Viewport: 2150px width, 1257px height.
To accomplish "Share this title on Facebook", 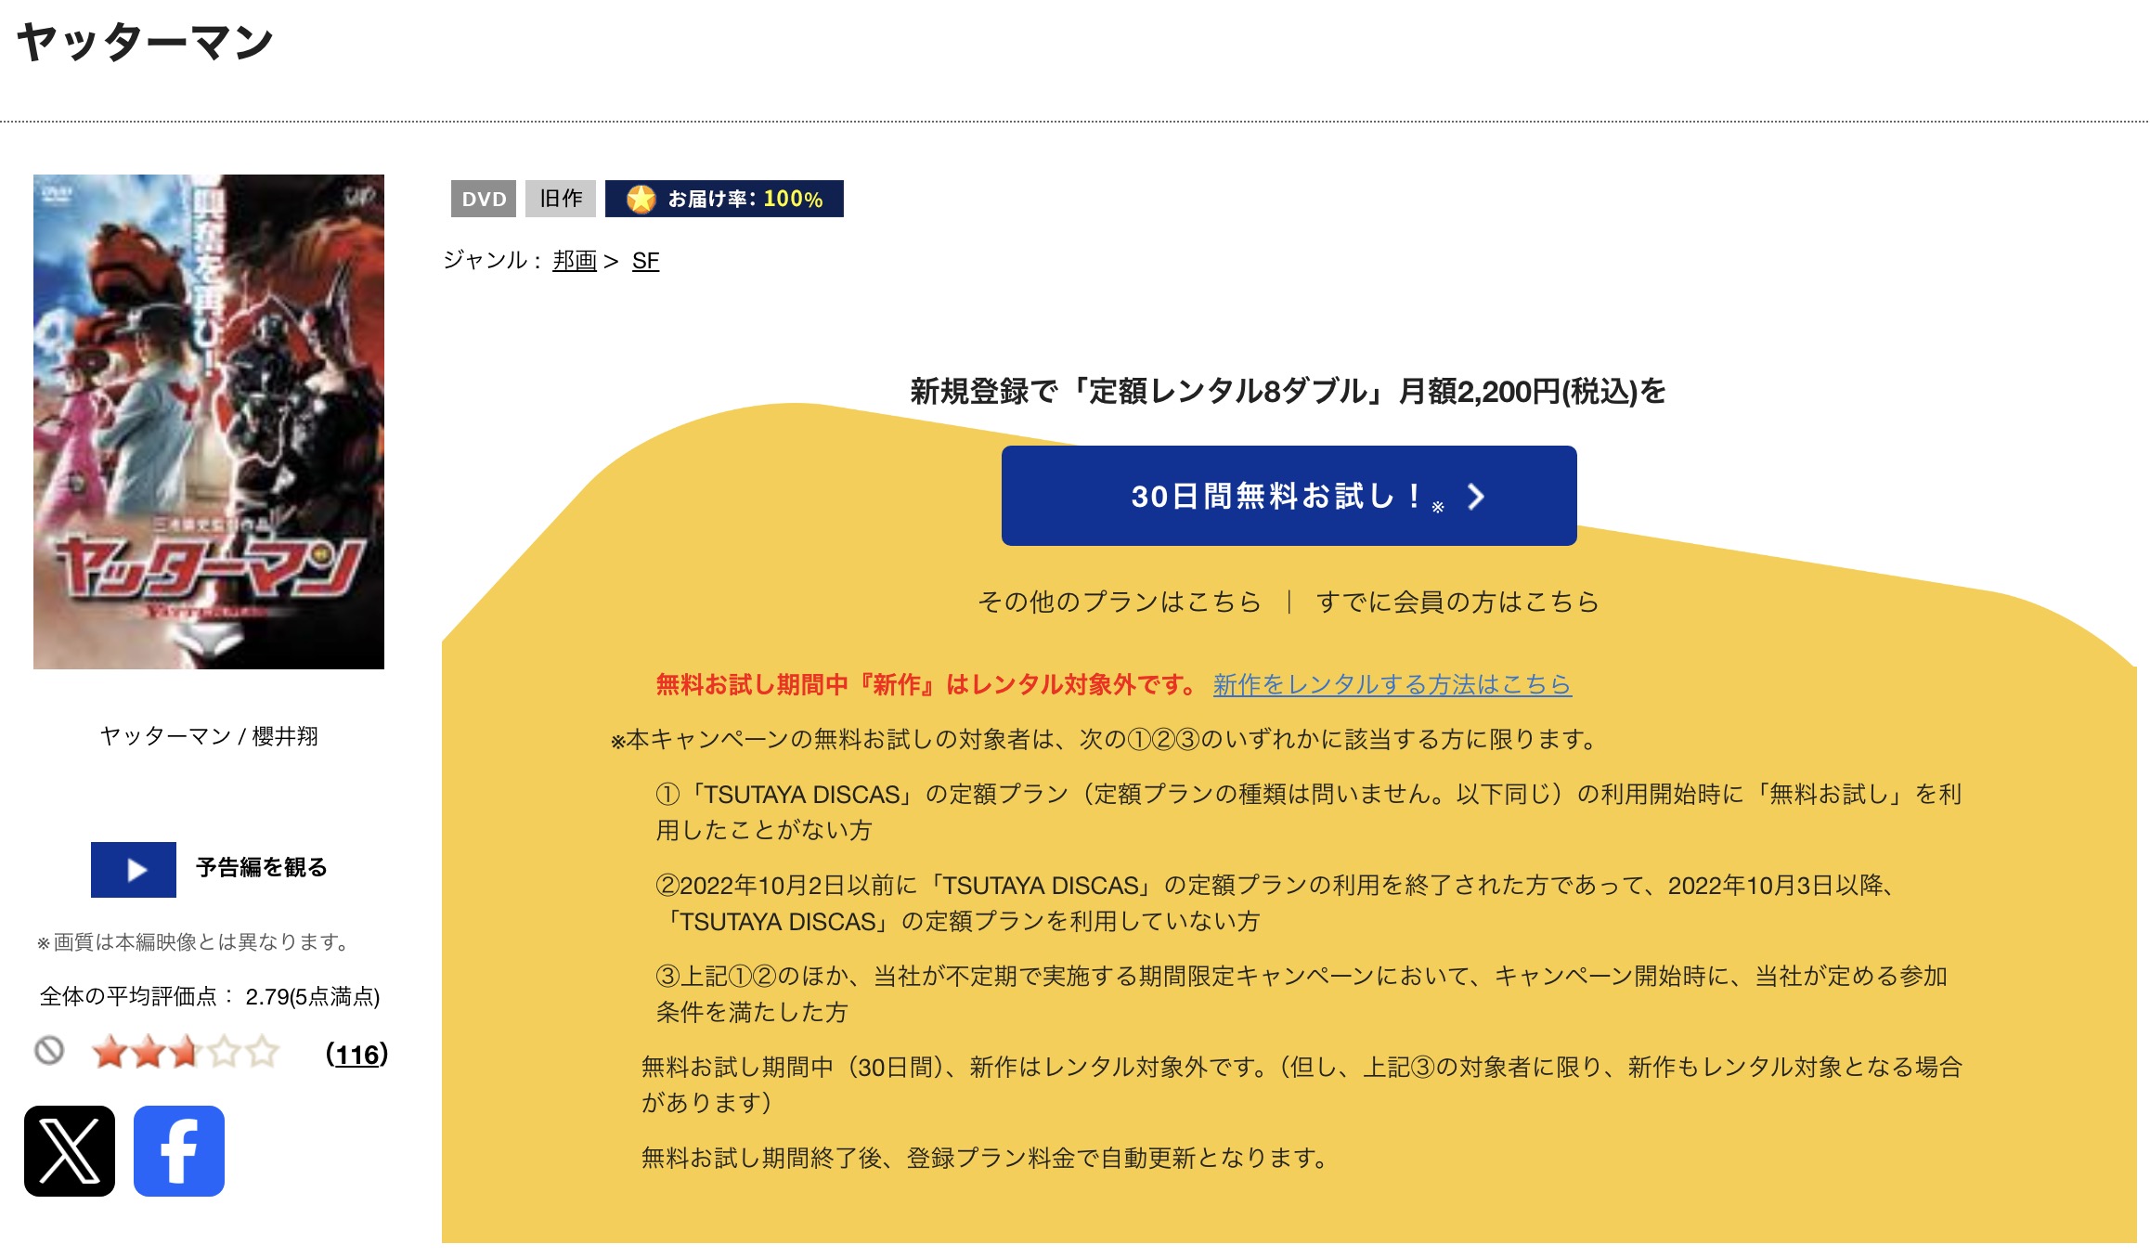I will coord(179,1150).
